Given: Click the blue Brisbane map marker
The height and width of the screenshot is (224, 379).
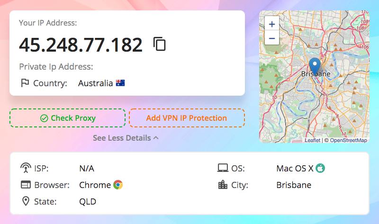Looking at the screenshot, I should click(x=315, y=66).
